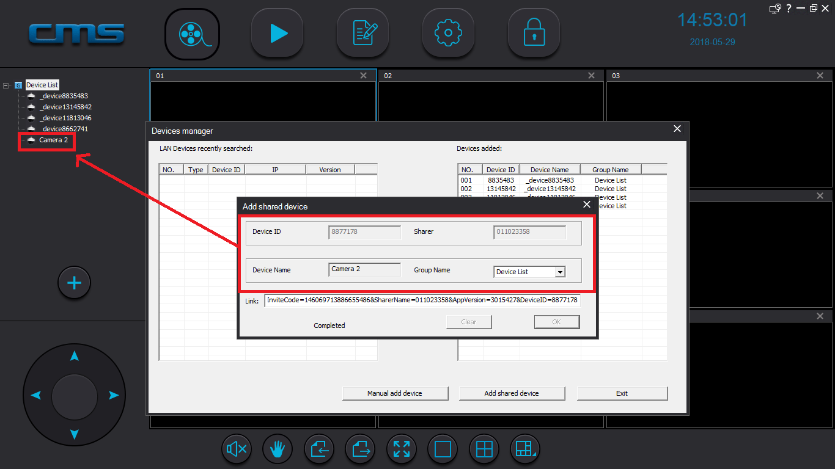
Task: Select the four-view grid layout icon
Action: 484,449
